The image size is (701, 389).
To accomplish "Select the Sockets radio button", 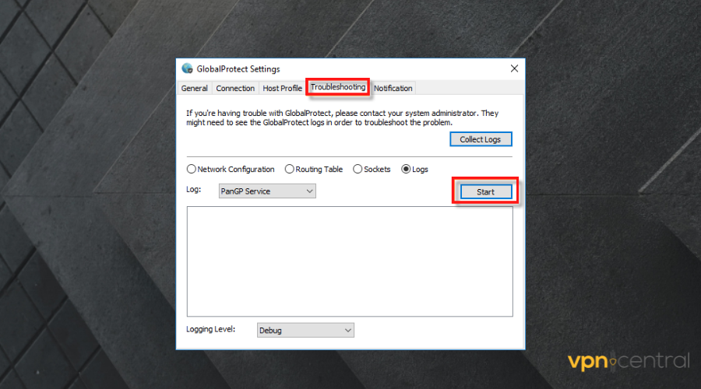I will (358, 169).
